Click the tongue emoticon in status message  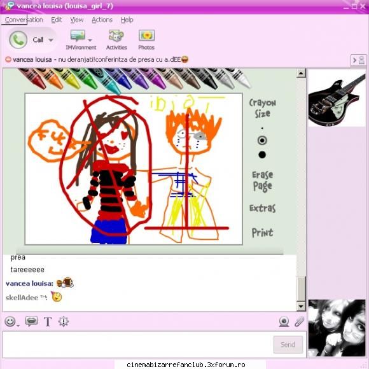pyautogui.click(x=185, y=59)
